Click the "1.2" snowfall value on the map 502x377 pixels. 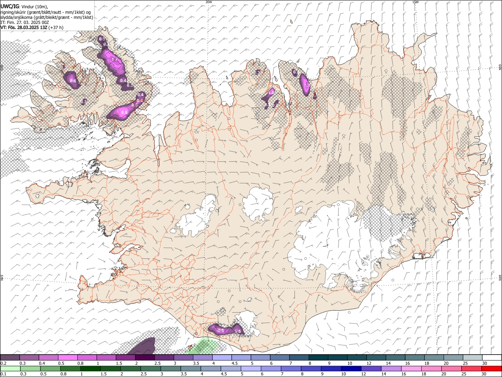[115, 60]
